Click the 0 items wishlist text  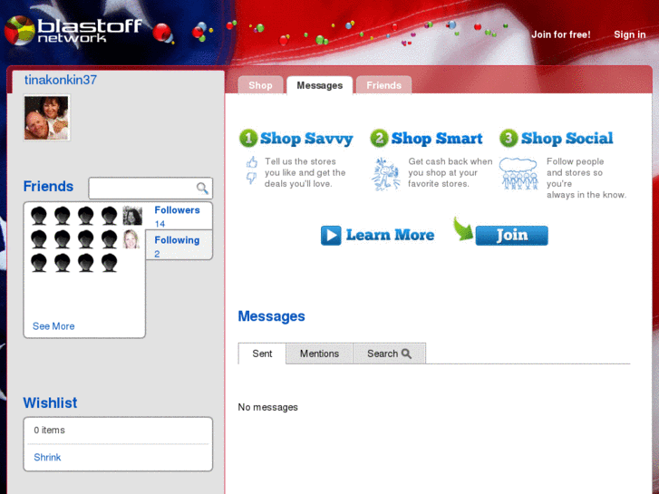click(49, 430)
